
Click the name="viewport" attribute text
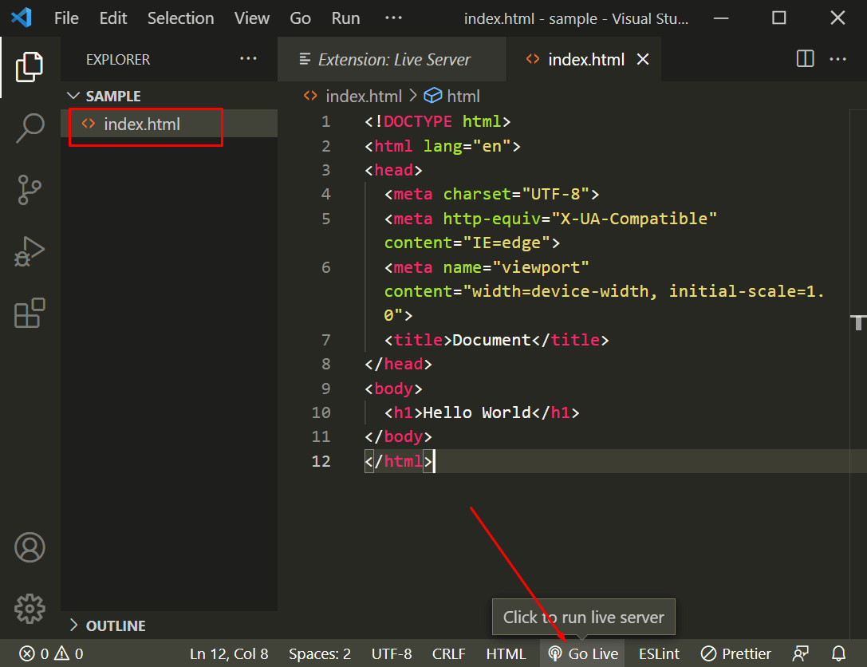click(x=516, y=268)
